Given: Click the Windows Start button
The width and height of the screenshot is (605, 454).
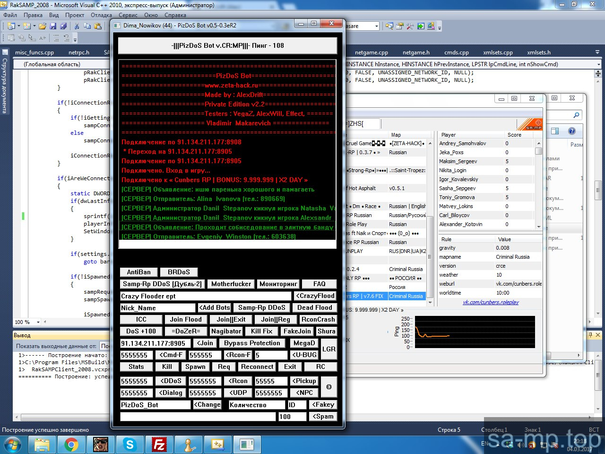Looking at the screenshot, I should coord(13,445).
